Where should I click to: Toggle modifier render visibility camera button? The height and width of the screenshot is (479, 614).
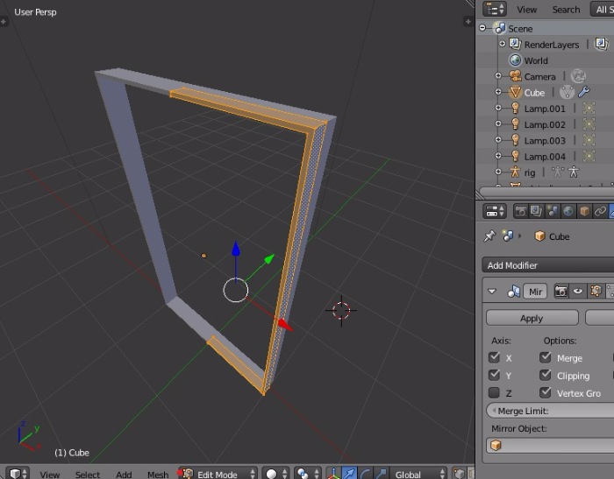tap(560, 292)
